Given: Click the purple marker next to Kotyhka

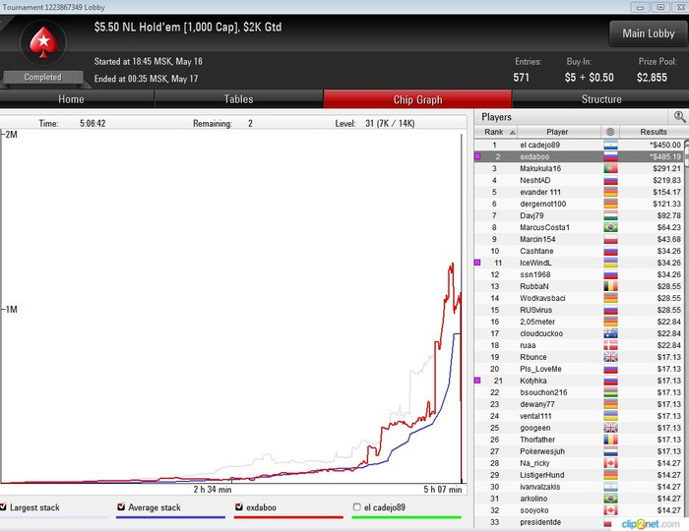Looking at the screenshot, I should pyautogui.click(x=477, y=381).
